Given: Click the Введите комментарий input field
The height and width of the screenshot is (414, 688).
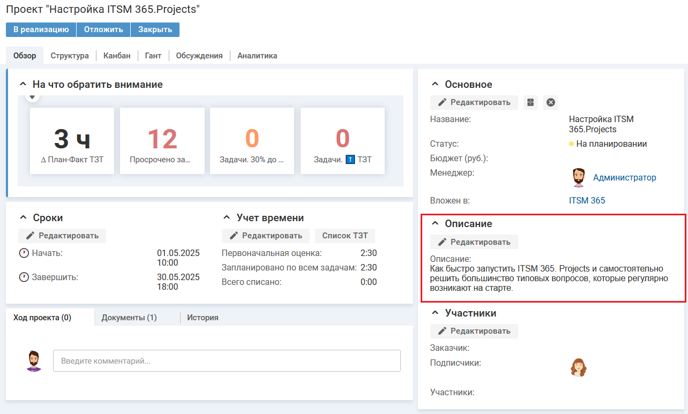Looking at the screenshot, I should [227, 361].
